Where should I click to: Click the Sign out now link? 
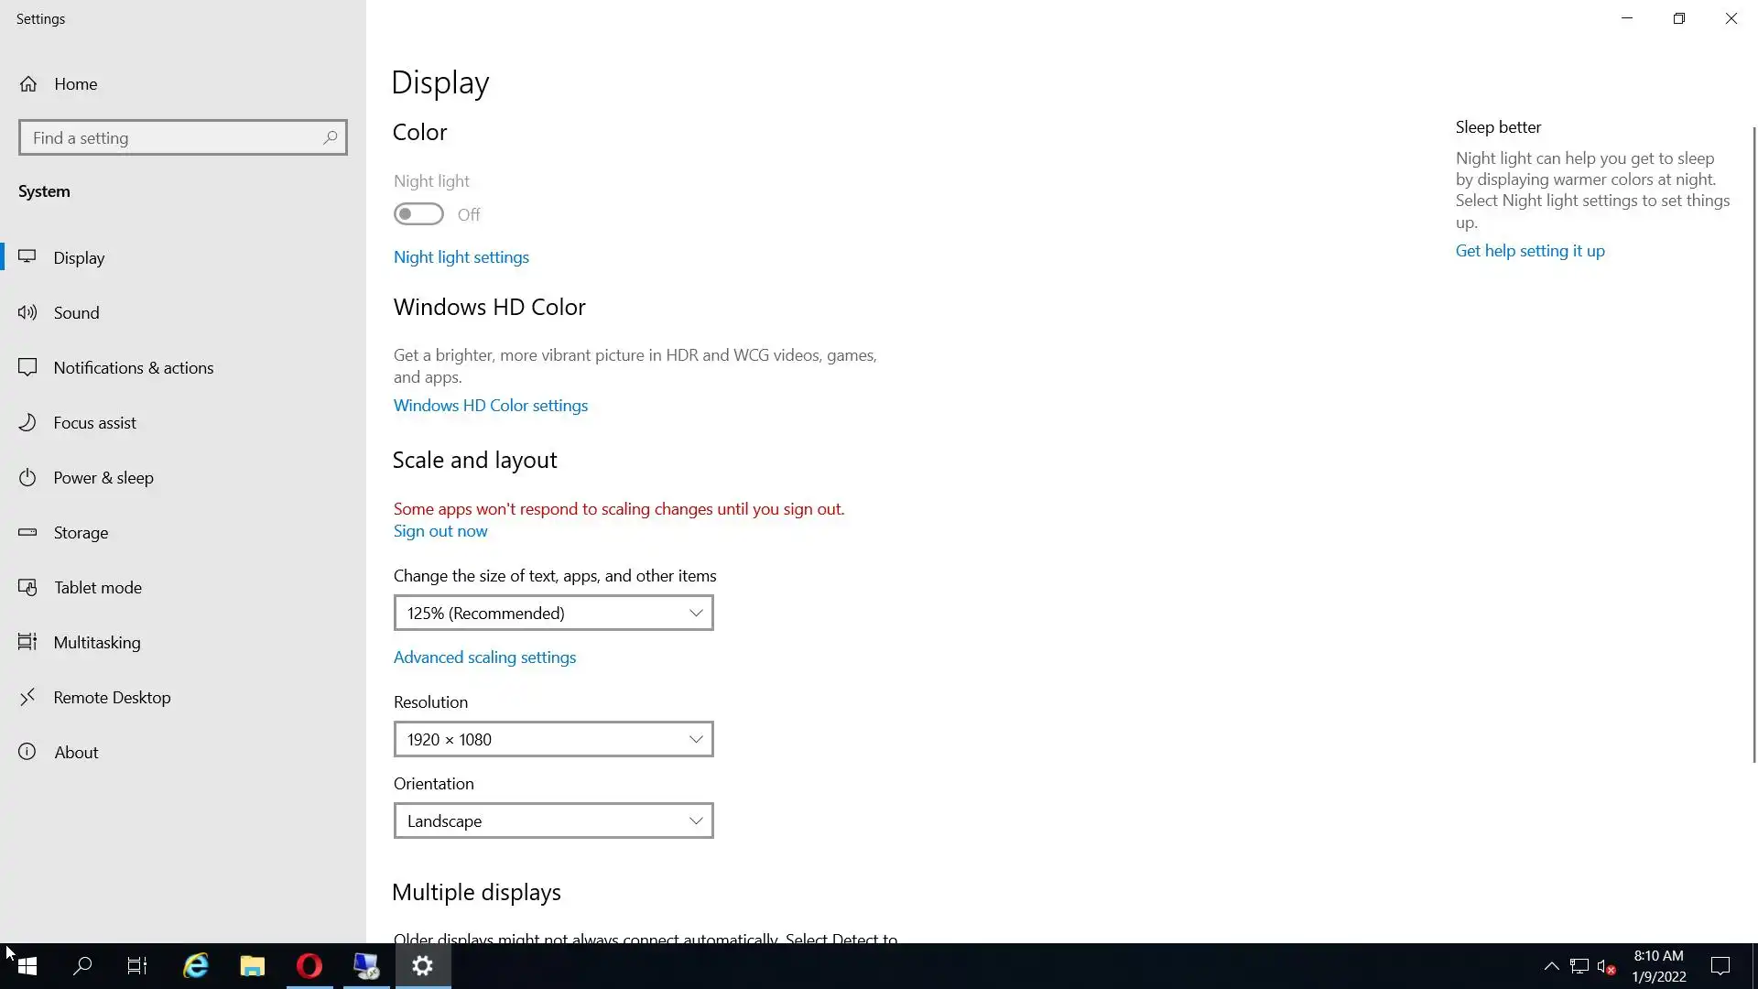(x=440, y=531)
